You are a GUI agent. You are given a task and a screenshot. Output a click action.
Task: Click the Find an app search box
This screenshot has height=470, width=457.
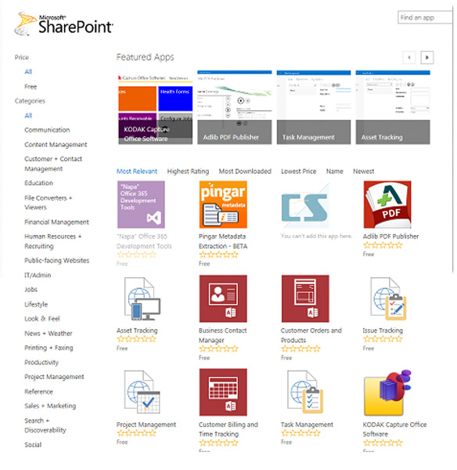425,17
